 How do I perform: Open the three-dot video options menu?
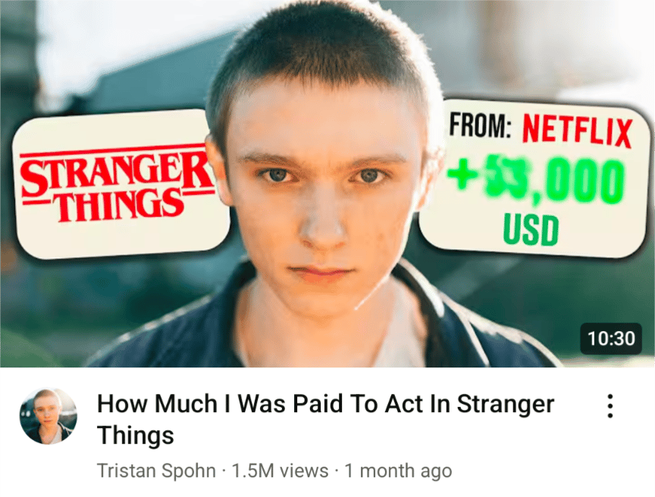[x=610, y=405]
